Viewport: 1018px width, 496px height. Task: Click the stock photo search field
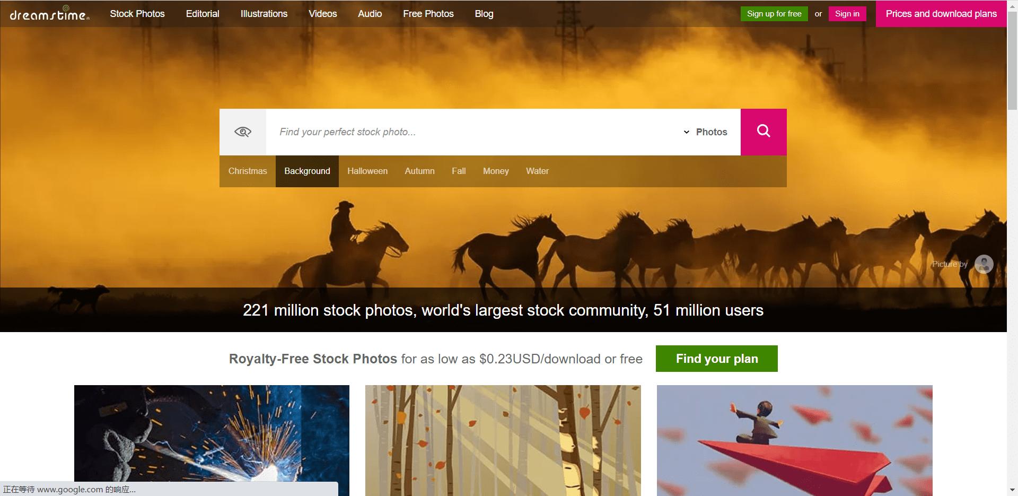[x=475, y=132]
